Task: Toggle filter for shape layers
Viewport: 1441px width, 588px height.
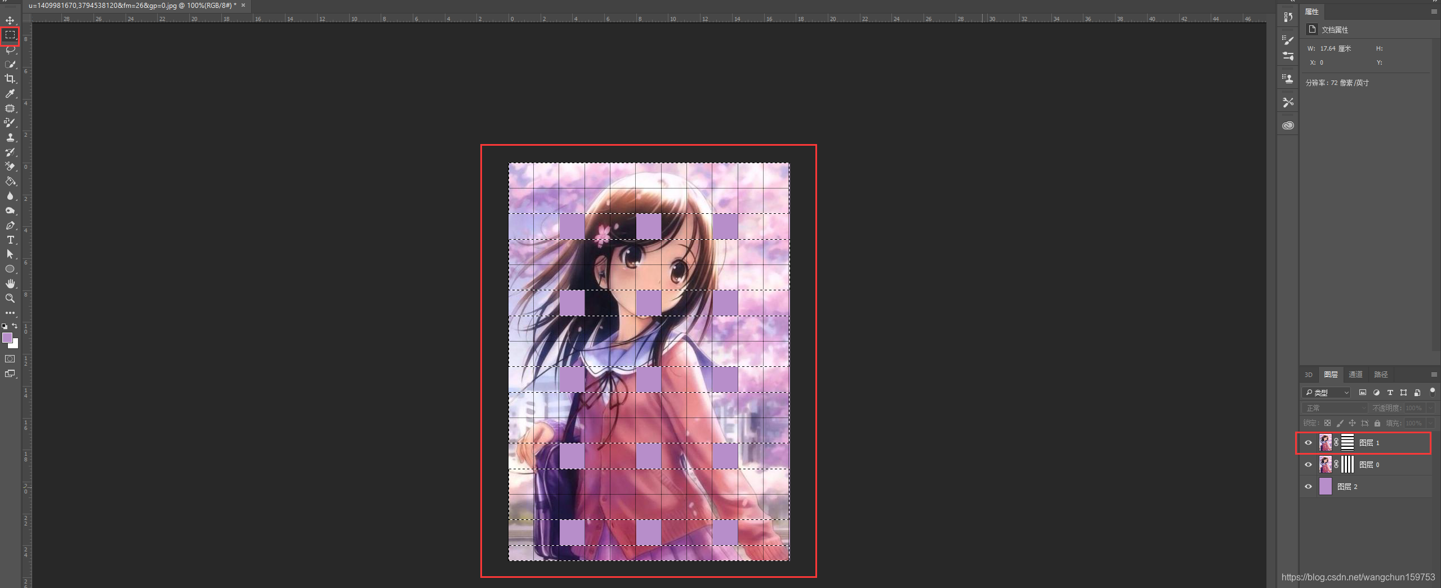Action: [x=1403, y=393]
